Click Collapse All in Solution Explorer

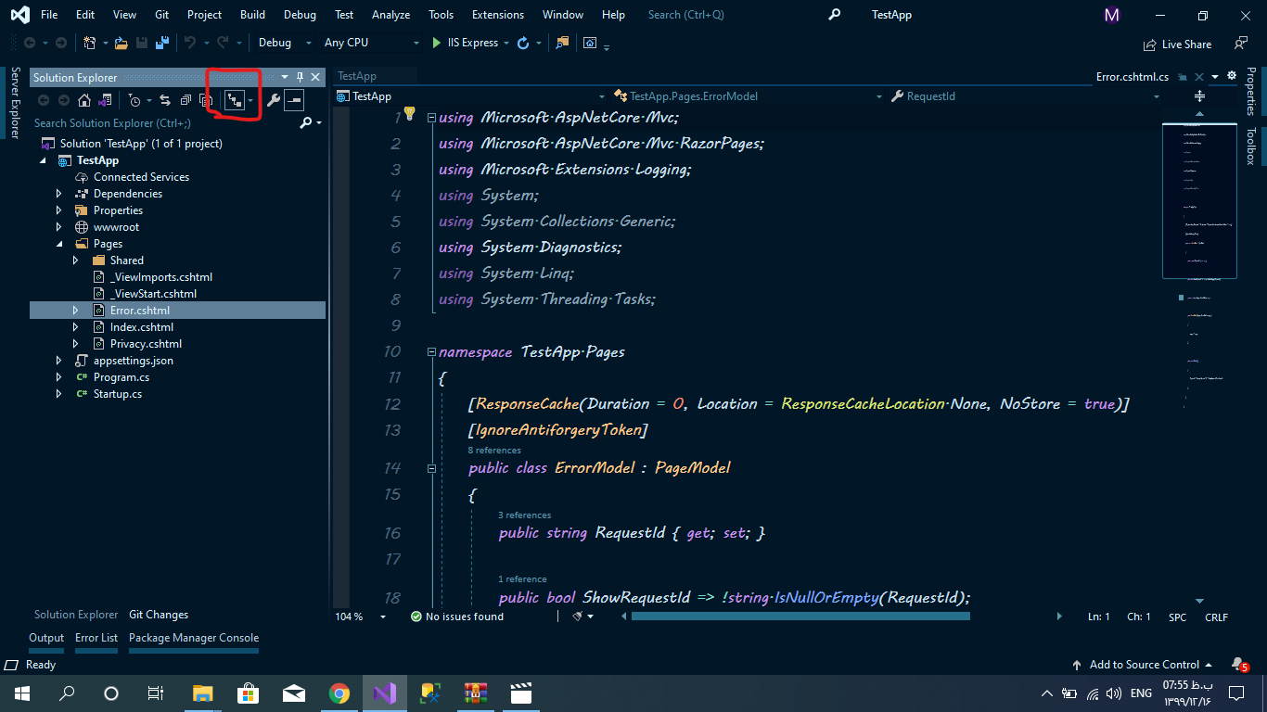186,100
